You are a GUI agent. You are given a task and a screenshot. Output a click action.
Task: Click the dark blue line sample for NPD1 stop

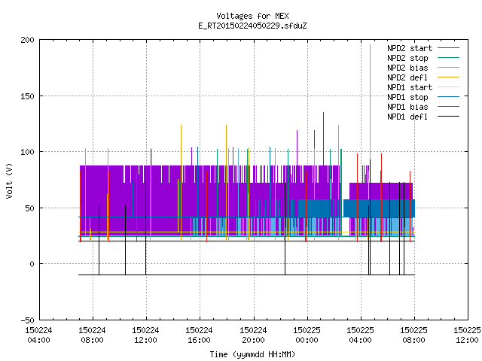point(449,97)
